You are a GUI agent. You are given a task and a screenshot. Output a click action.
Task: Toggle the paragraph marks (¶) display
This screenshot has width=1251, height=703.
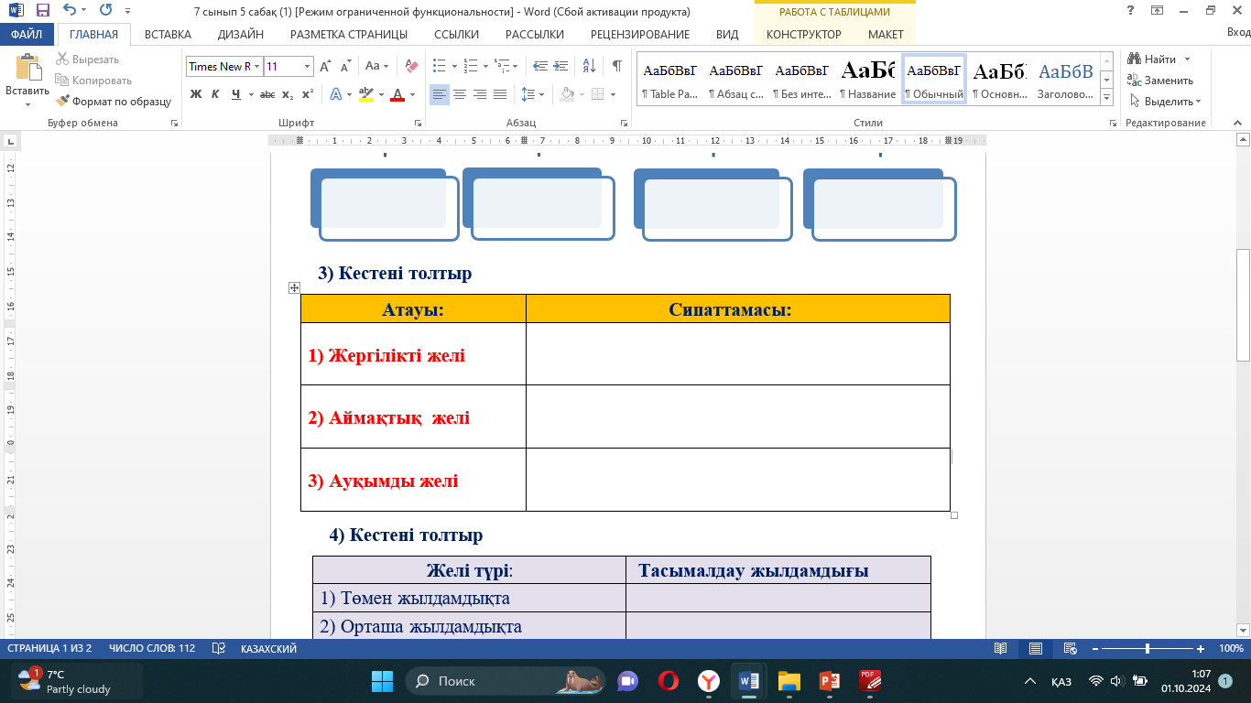point(617,67)
